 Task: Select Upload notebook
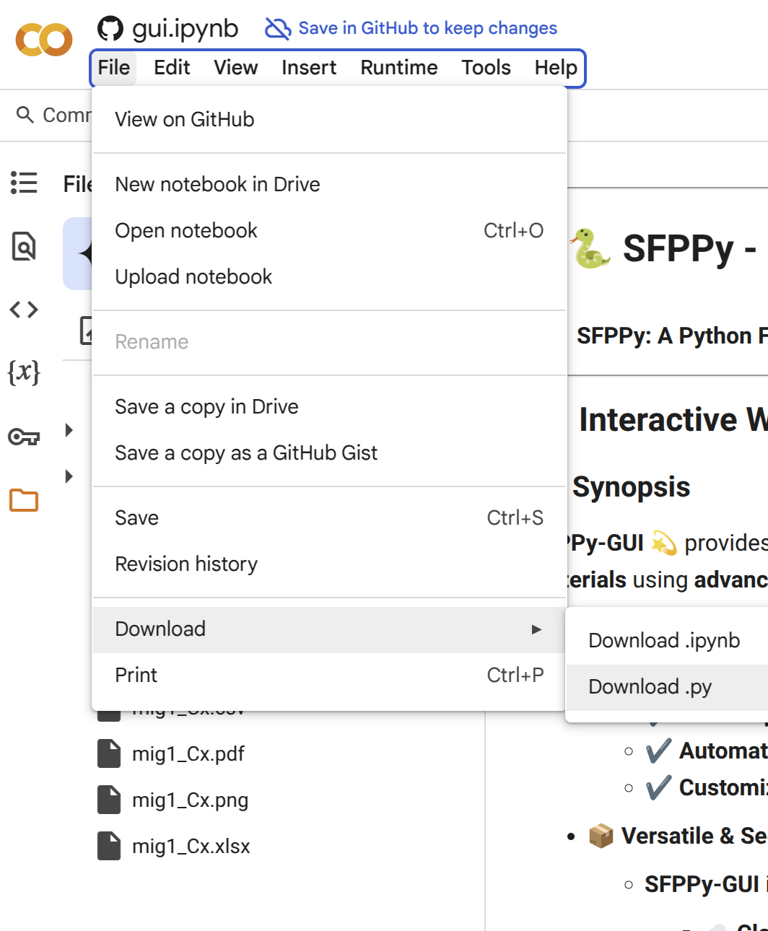tap(329, 277)
